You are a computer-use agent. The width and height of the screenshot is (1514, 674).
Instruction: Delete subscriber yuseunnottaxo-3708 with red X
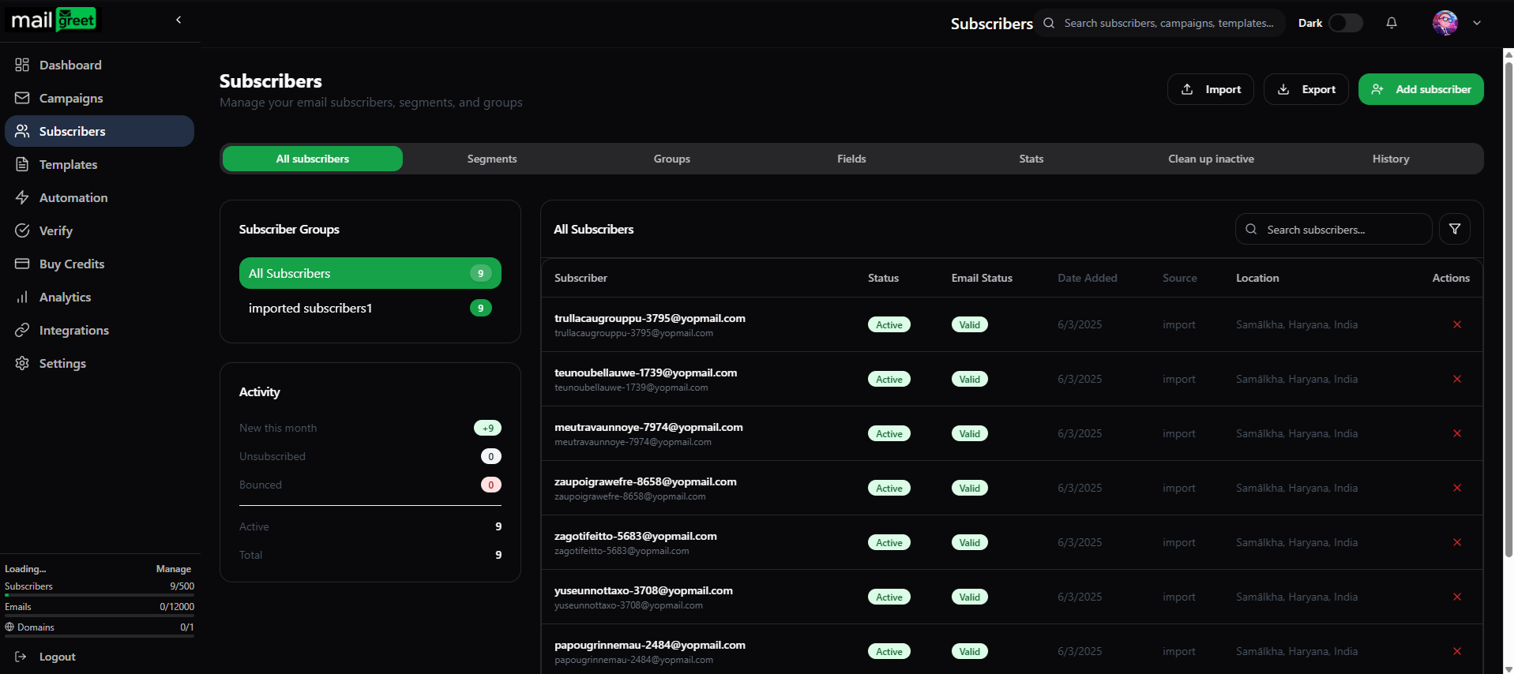[x=1457, y=597]
